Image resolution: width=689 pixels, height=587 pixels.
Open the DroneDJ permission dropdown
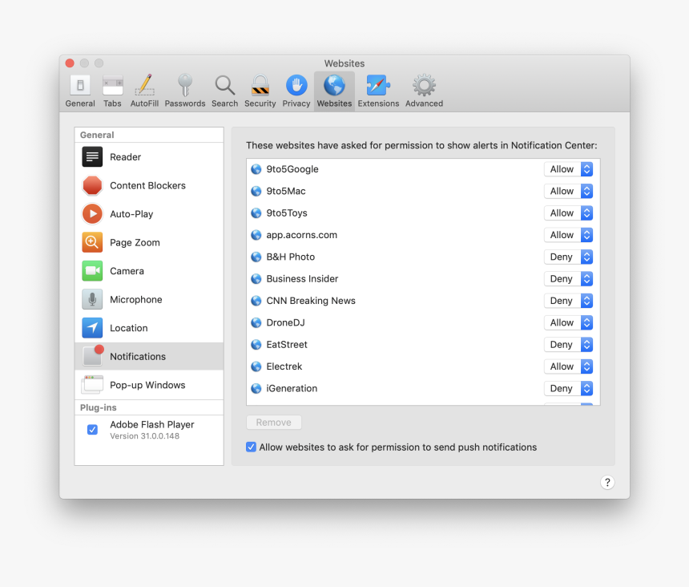coord(569,322)
